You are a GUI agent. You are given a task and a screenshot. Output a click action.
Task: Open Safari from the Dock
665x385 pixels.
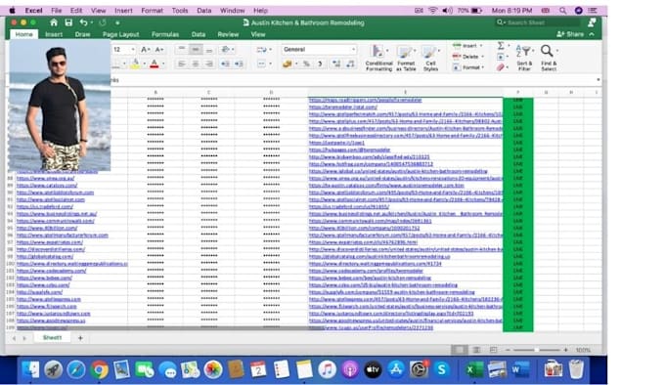(76, 369)
